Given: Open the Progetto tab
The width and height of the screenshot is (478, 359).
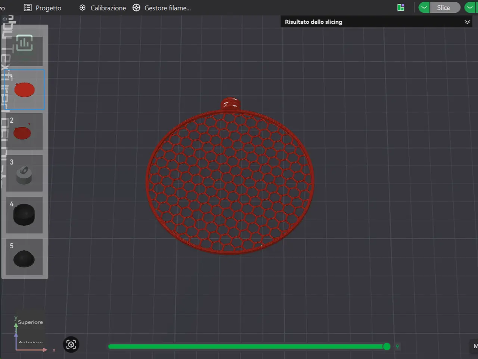Looking at the screenshot, I should [42, 8].
